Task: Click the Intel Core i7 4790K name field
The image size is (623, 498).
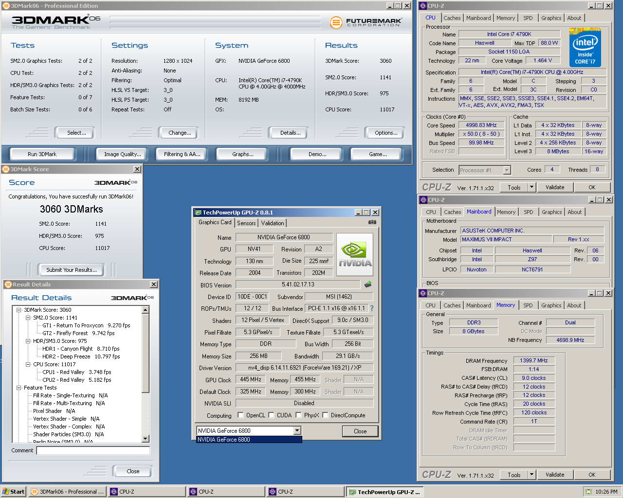Action: coord(509,34)
